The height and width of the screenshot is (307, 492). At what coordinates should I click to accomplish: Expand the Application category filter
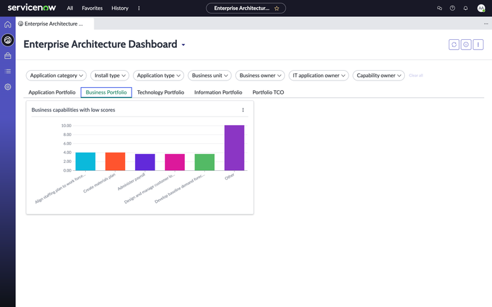(56, 75)
